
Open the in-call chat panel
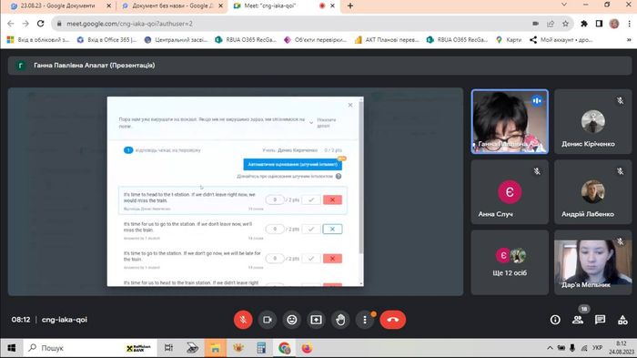(x=600, y=320)
